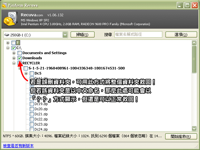This screenshot has height=150, width=200.
Task: Click the unknown folder question mark icon
Action: point(18,43)
